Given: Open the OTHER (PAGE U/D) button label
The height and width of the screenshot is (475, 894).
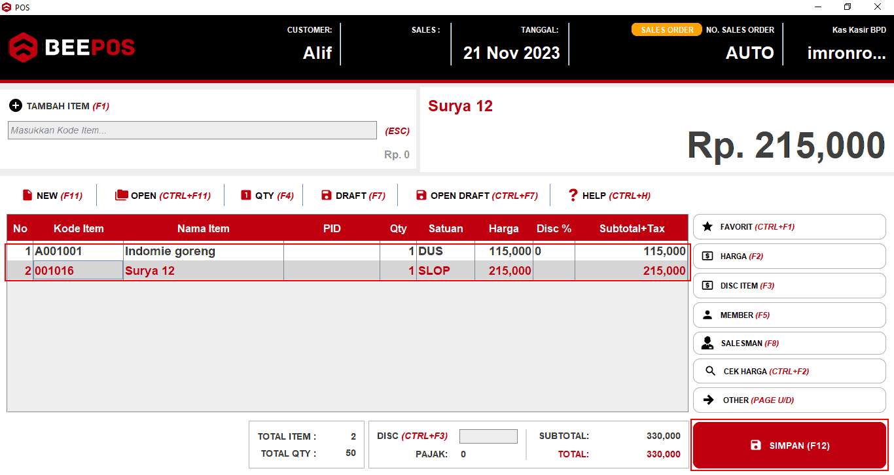Looking at the screenshot, I should 759,400.
